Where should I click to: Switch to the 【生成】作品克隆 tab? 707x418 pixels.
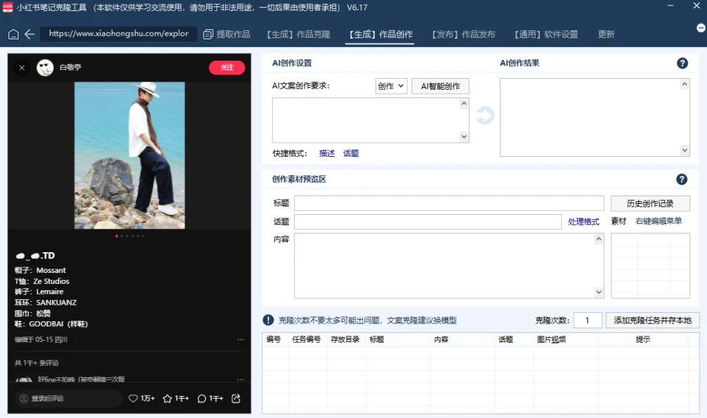[x=298, y=35]
